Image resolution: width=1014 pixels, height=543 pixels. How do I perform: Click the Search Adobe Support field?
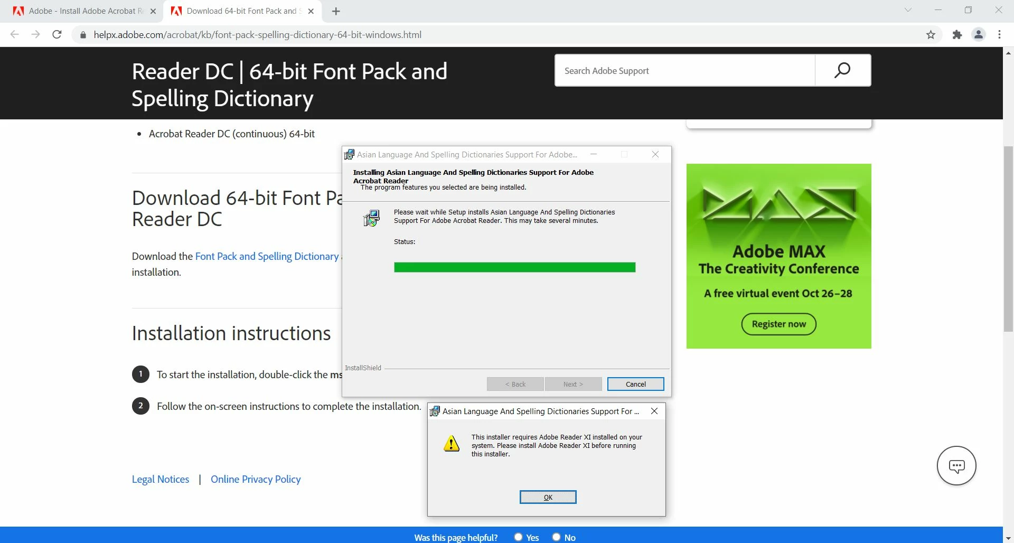point(684,70)
